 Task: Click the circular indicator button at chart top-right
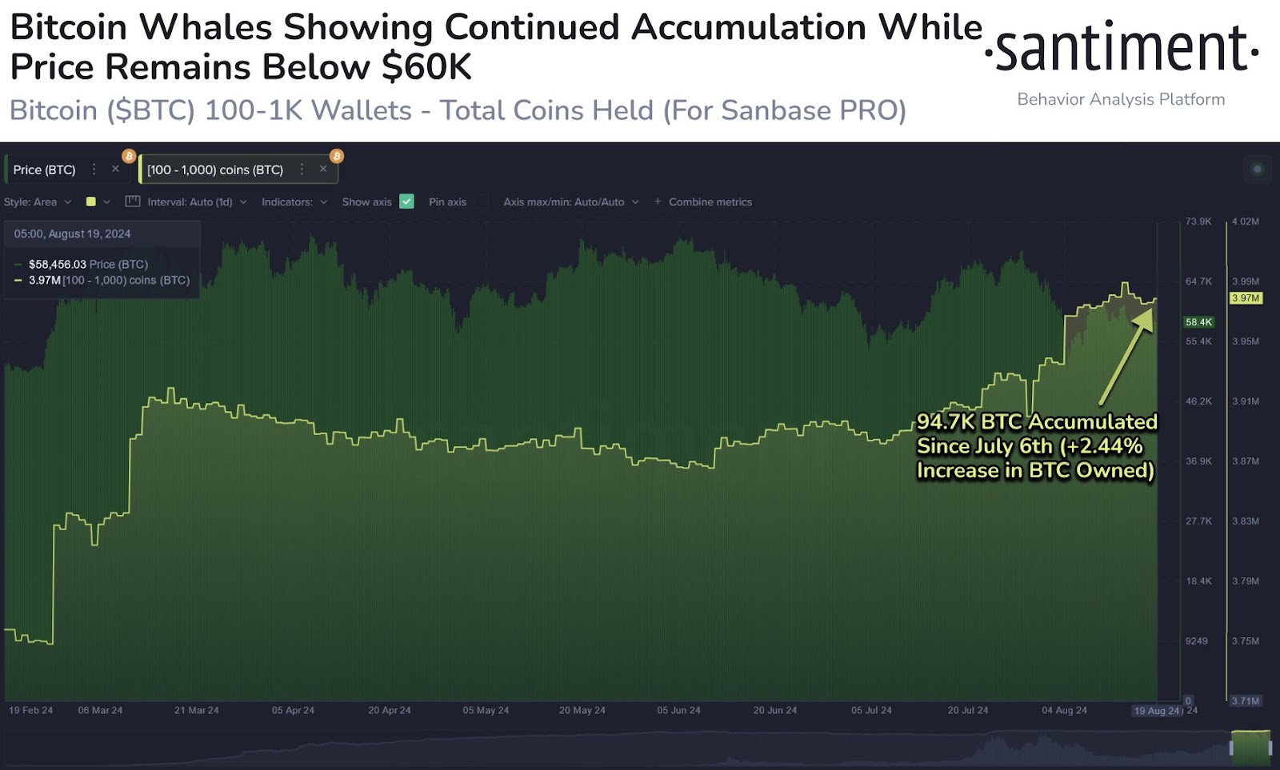pos(1257,169)
